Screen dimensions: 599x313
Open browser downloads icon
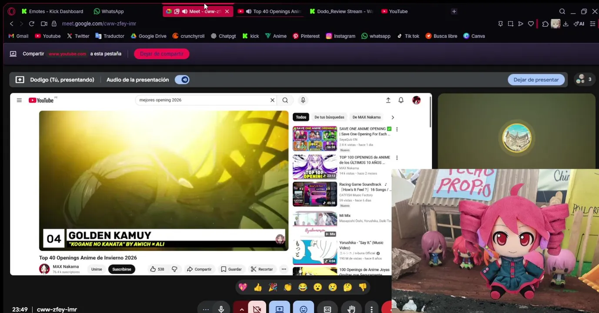(566, 23)
